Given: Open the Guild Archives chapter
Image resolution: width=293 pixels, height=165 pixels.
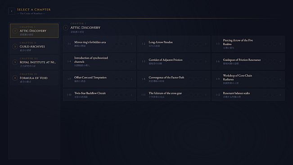Looking at the screenshot, I should (34, 46).
